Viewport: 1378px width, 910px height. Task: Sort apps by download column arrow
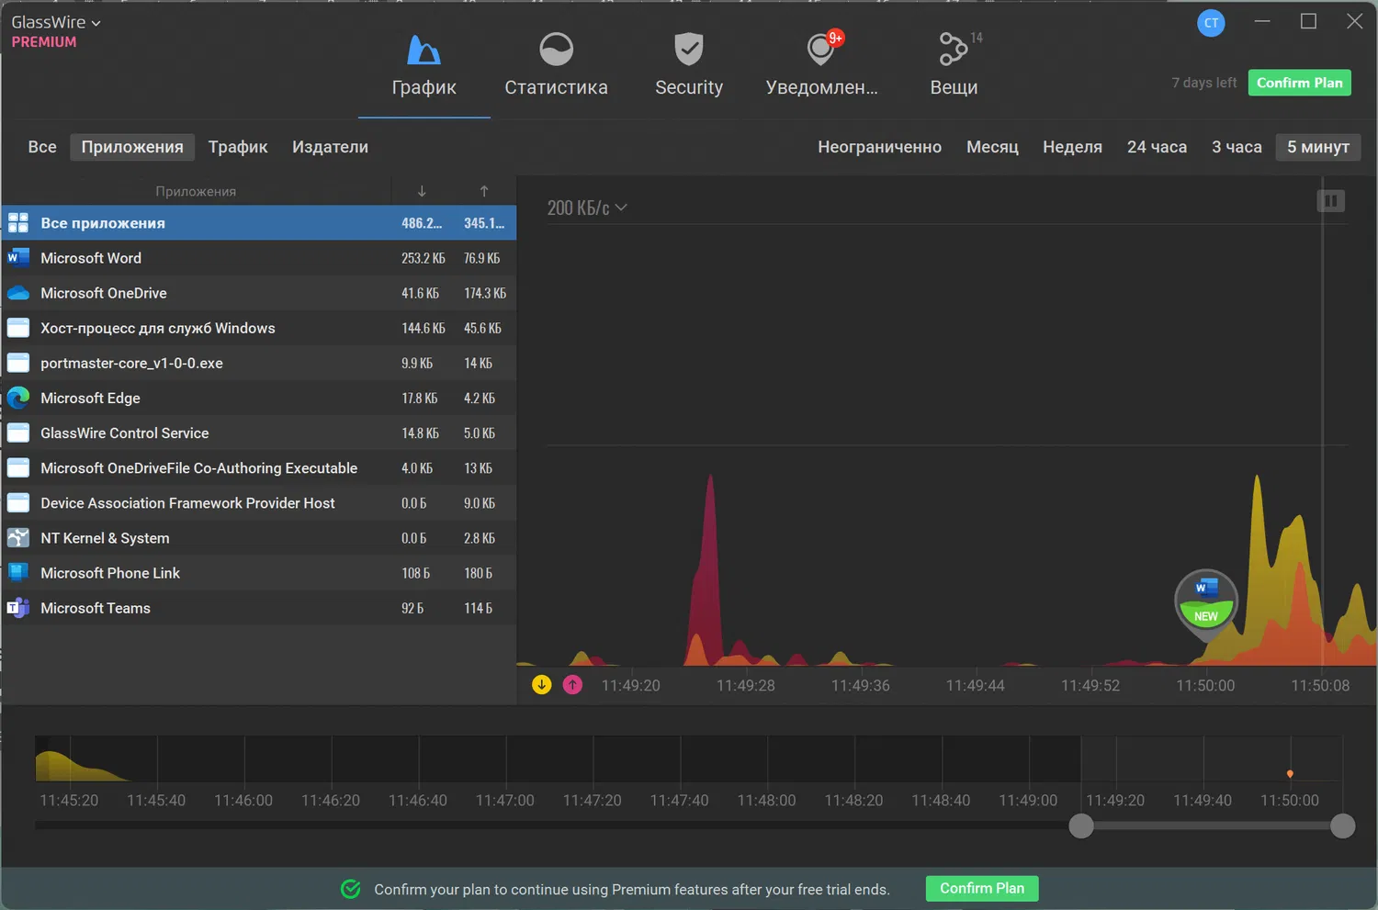point(422,191)
